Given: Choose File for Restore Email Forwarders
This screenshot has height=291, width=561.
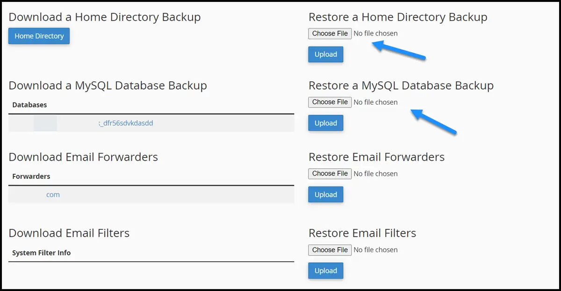Looking at the screenshot, I should point(330,174).
